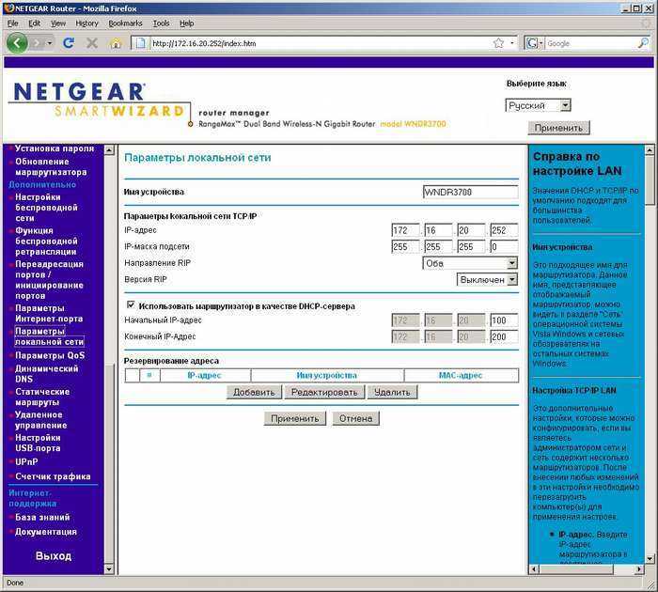Click the subnet mask last octet 0
This screenshot has height=592, width=658.
(x=504, y=247)
